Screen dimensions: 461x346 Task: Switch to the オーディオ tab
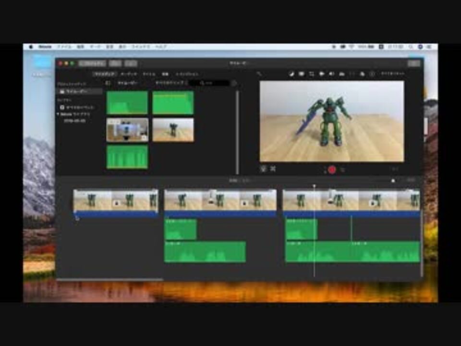[x=129, y=74]
